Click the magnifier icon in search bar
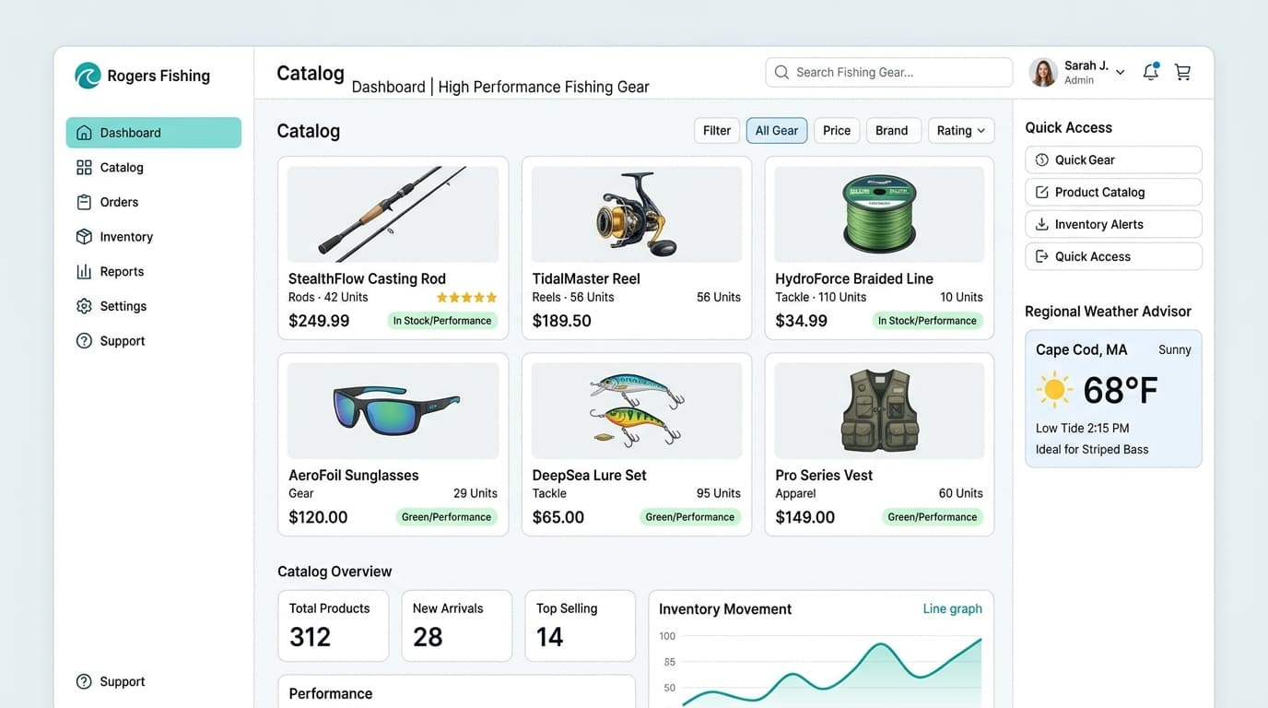Image resolution: width=1268 pixels, height=708 pixels. (x=781, y=72)
